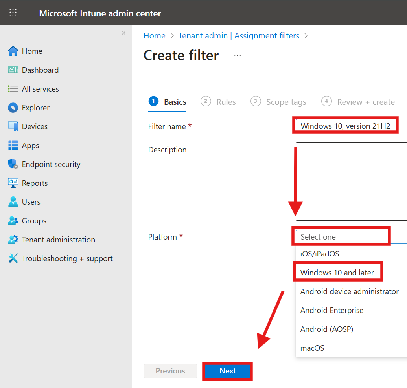Open the Apps grid icon

click(x=13, y=145)
